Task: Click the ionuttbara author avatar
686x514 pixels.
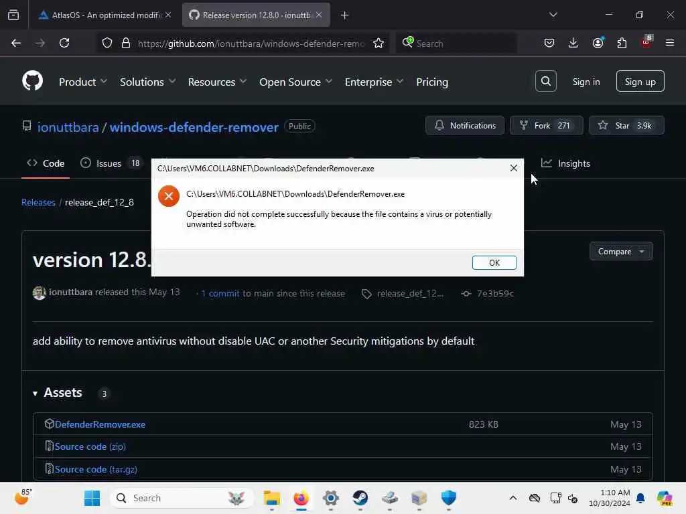Action: point(40,293)
